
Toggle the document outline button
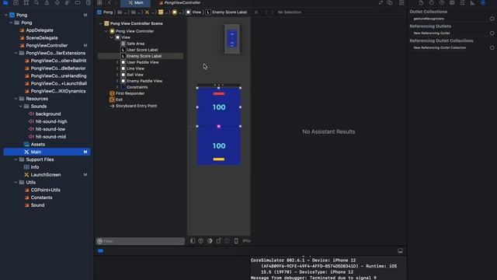tap(193, 241)
